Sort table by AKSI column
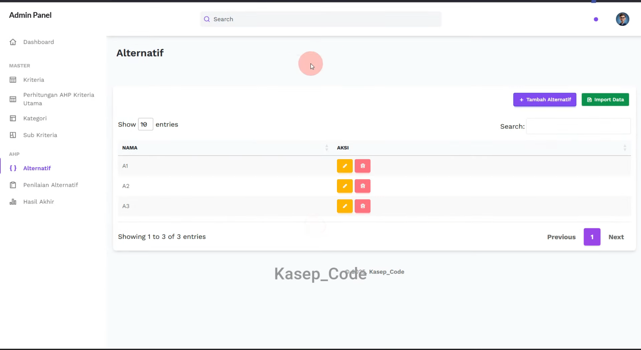The height and width of the screenshot is (350, 641). coord(482,148)
